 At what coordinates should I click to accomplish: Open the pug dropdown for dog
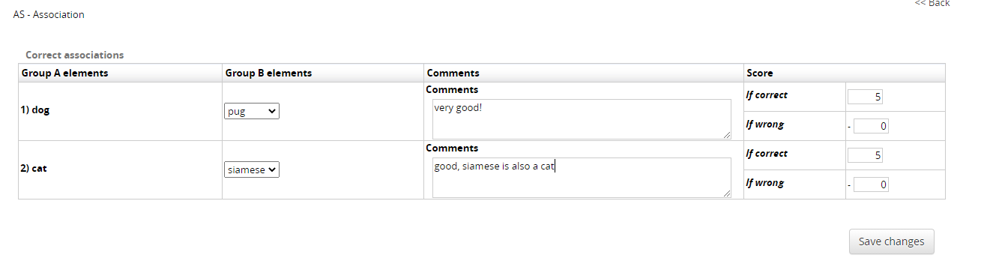pos(252,111)
